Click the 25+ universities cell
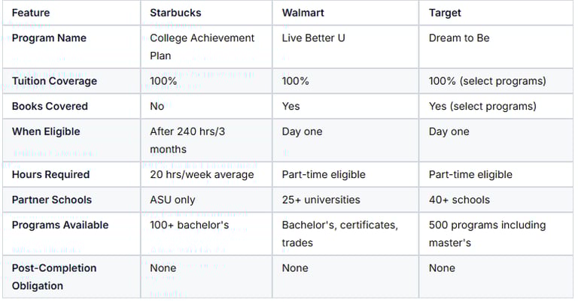 [321, 200]
